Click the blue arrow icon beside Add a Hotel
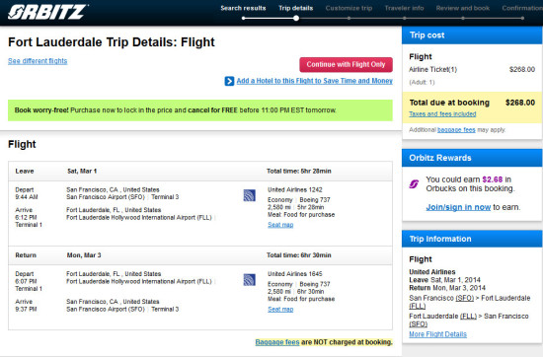This screenshot has width=543, height=357. click(229, 81)
